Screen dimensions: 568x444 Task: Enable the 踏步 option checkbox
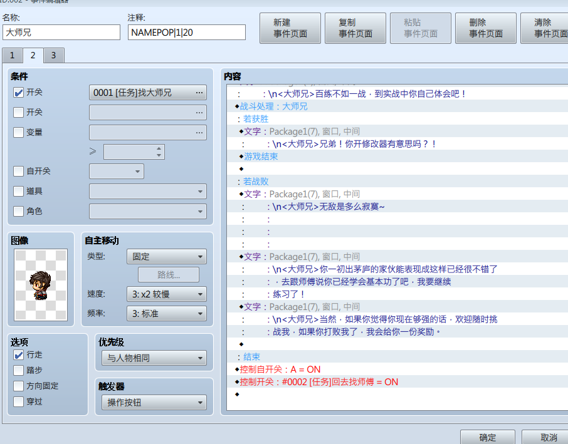18,371
